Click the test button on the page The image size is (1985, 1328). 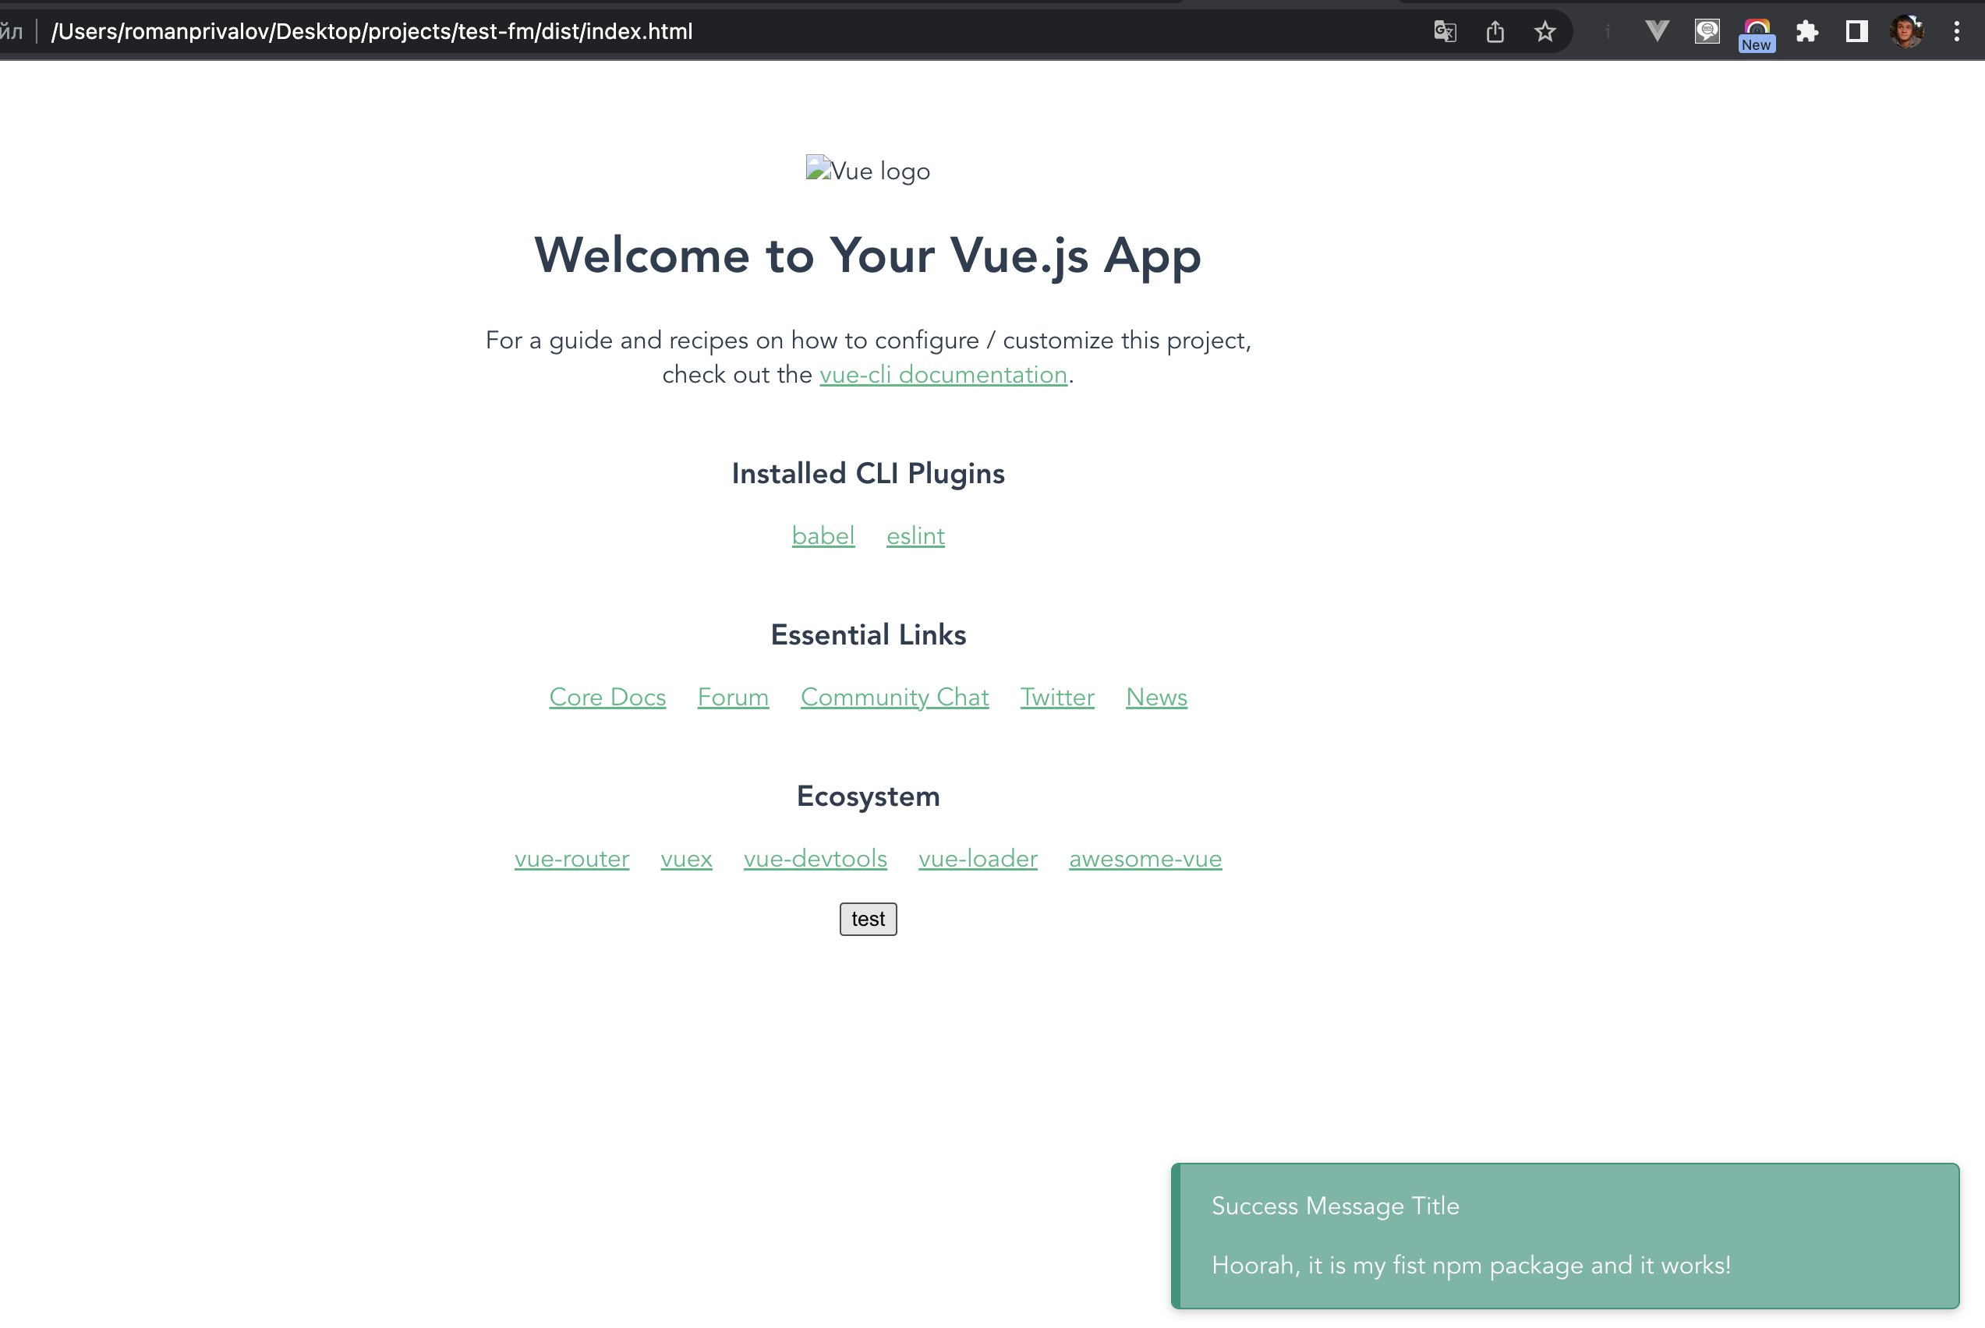pos(867,917)
